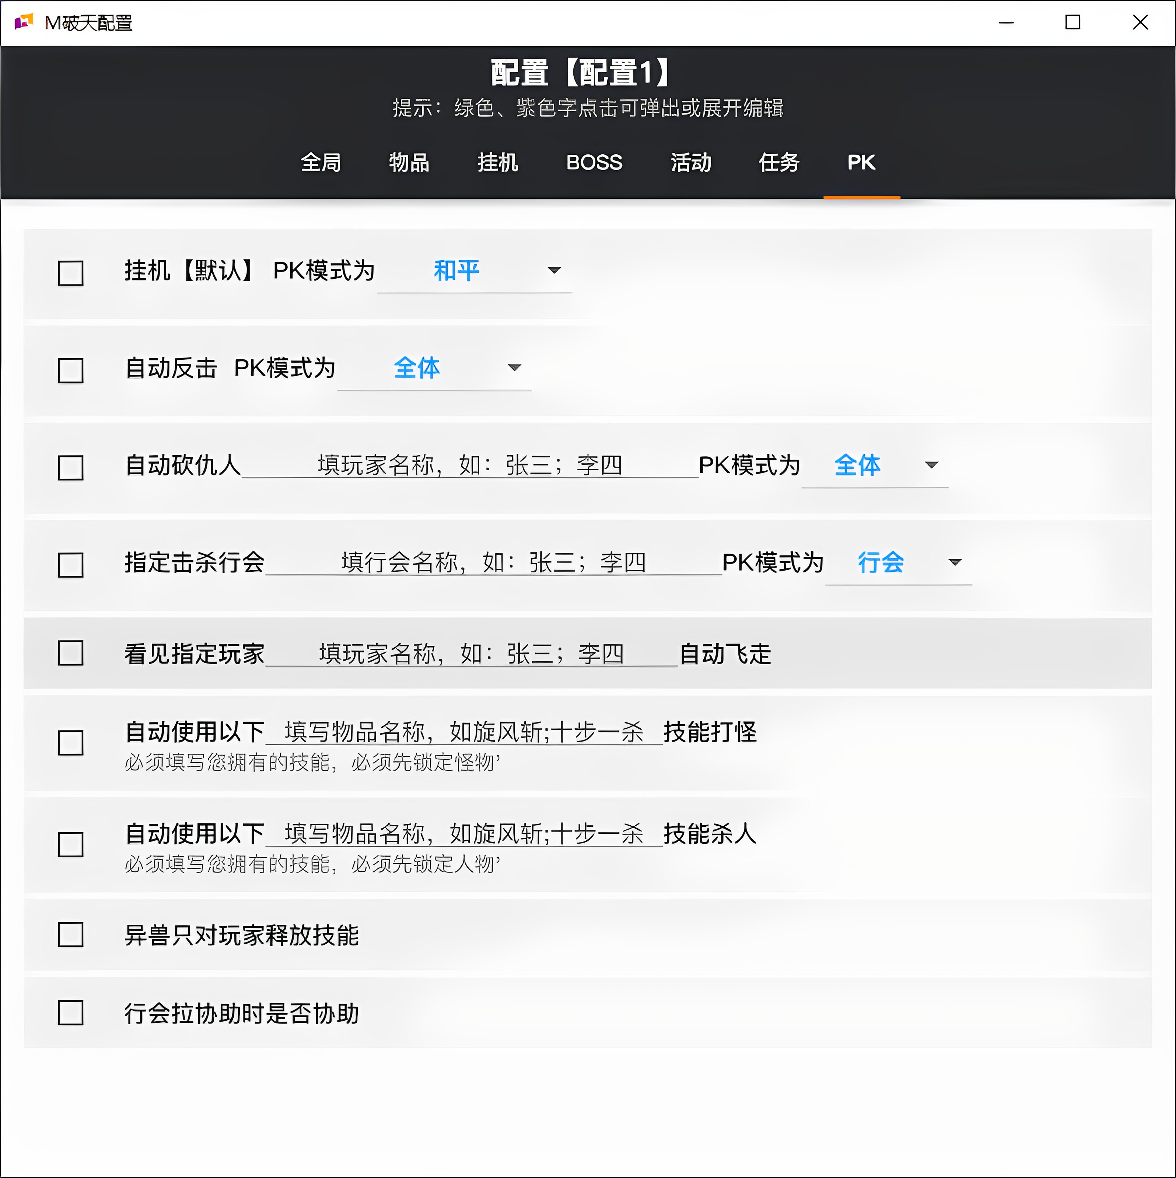Select the PK tab
This screenshot has width=1176, height=1178.
click(862, 163)
